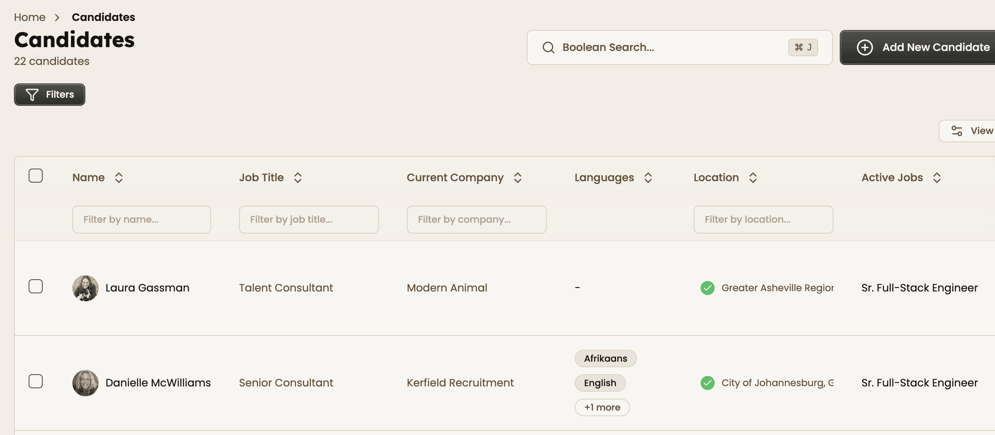The image size is (995, 435).
Task: Click the Senior Consultant job title
Action: [x=286, y=383]
